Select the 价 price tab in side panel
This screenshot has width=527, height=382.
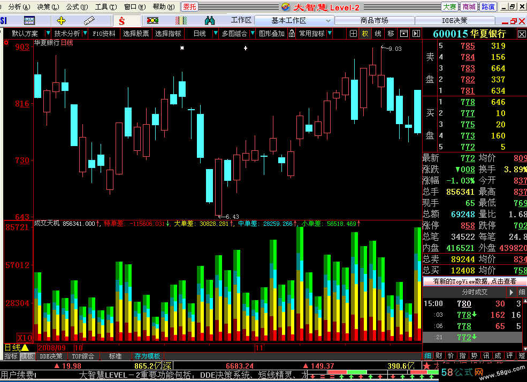pos(450,356)
